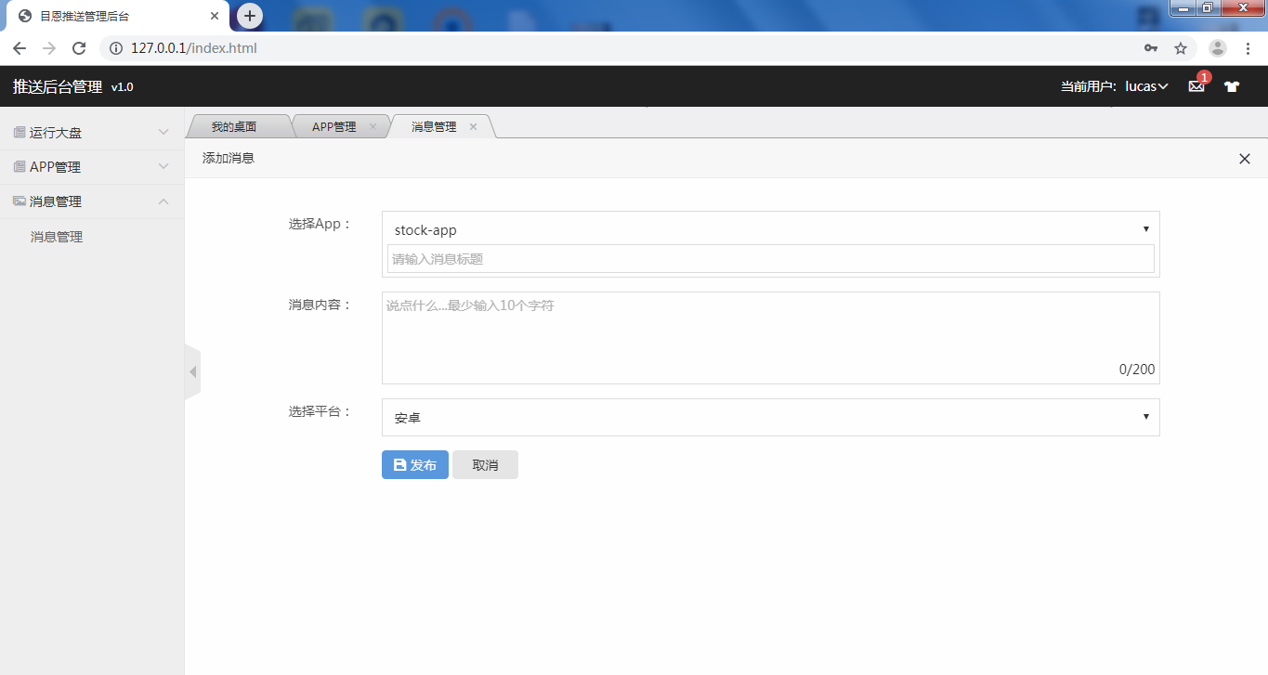1268x675 pixels.
Task: Open the 选择App dropdown showing stock-app
Action: coord(771,229)
